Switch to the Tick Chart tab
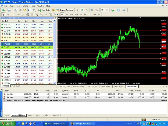The width and height of the screenshot is (168, 126). coord(16,86)
